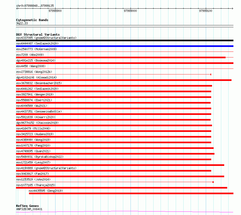Click the right arrowhead of the ruler

coord(232,9)
